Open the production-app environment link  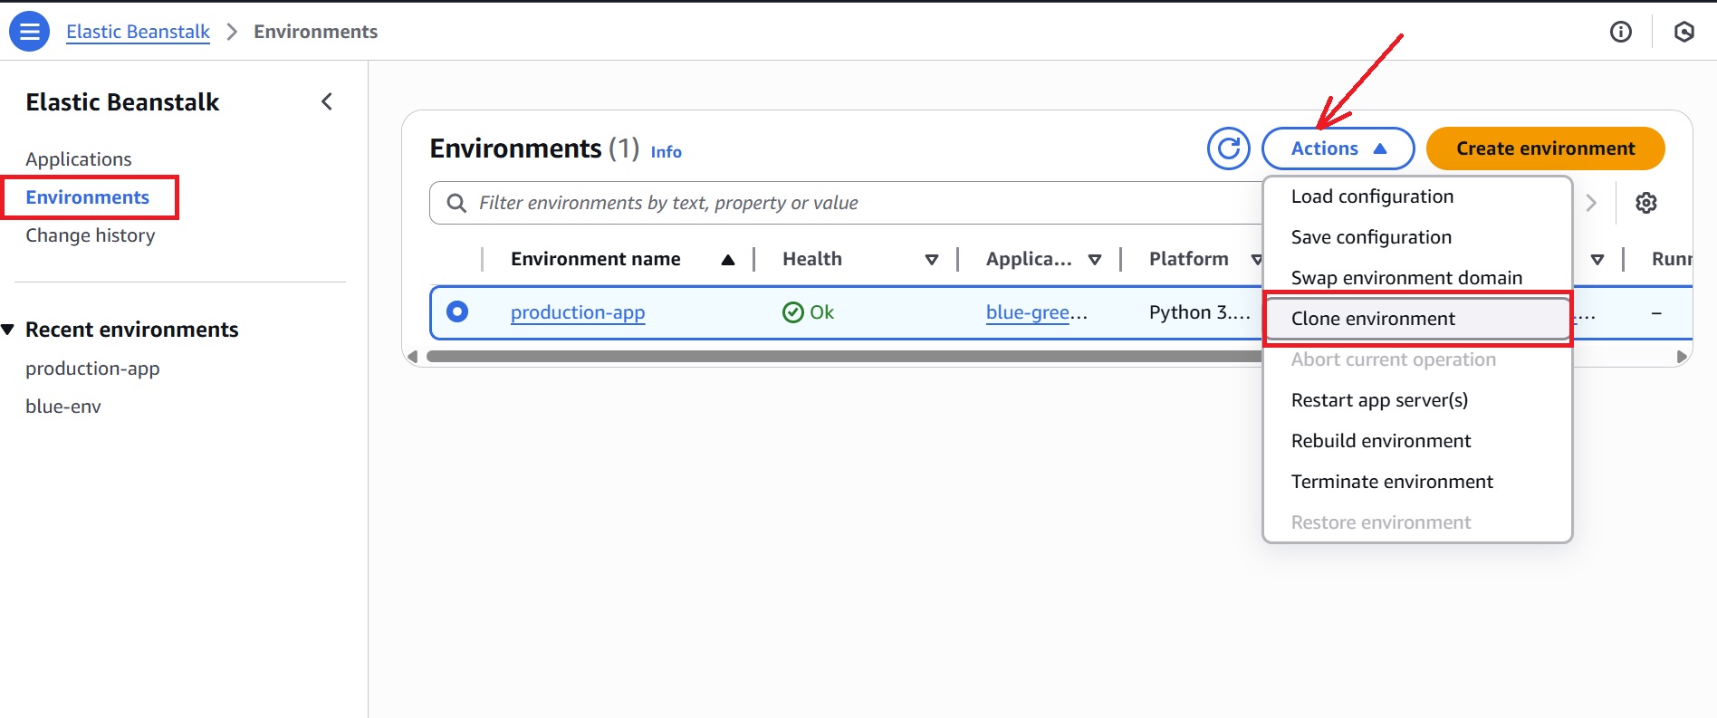[x=578, y=312]
